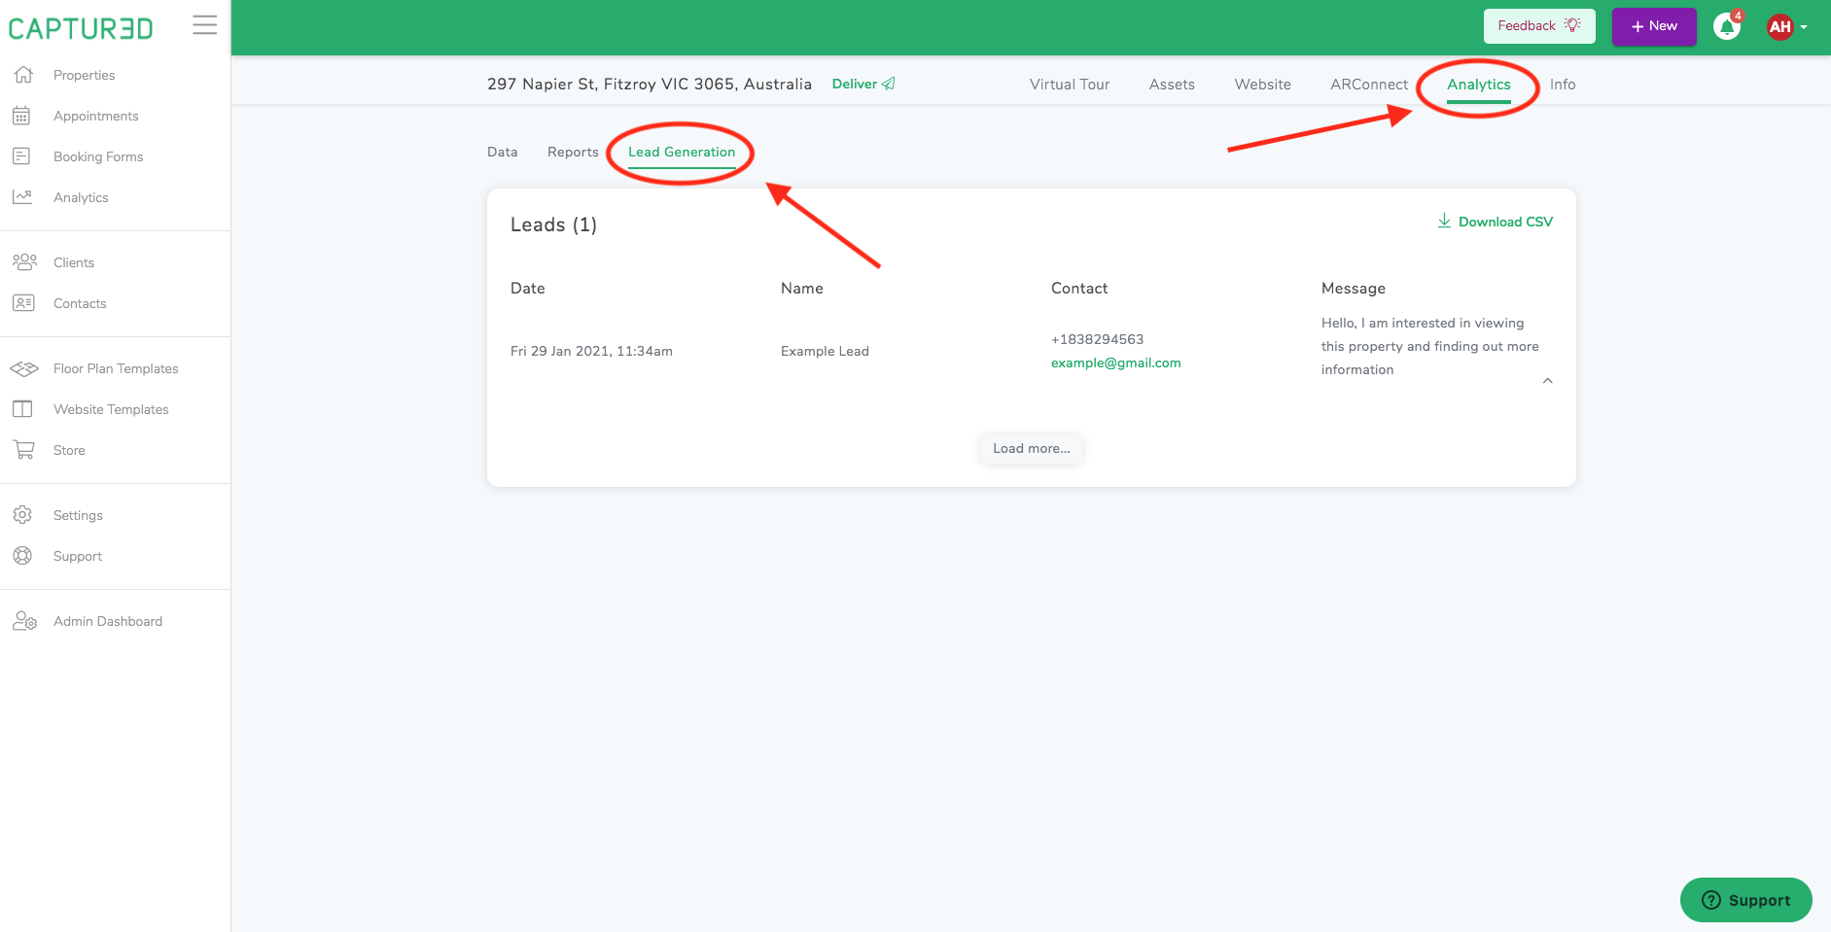Click the date Fri 29 Jan 2021, 11:34am

[x=591, y=351]
